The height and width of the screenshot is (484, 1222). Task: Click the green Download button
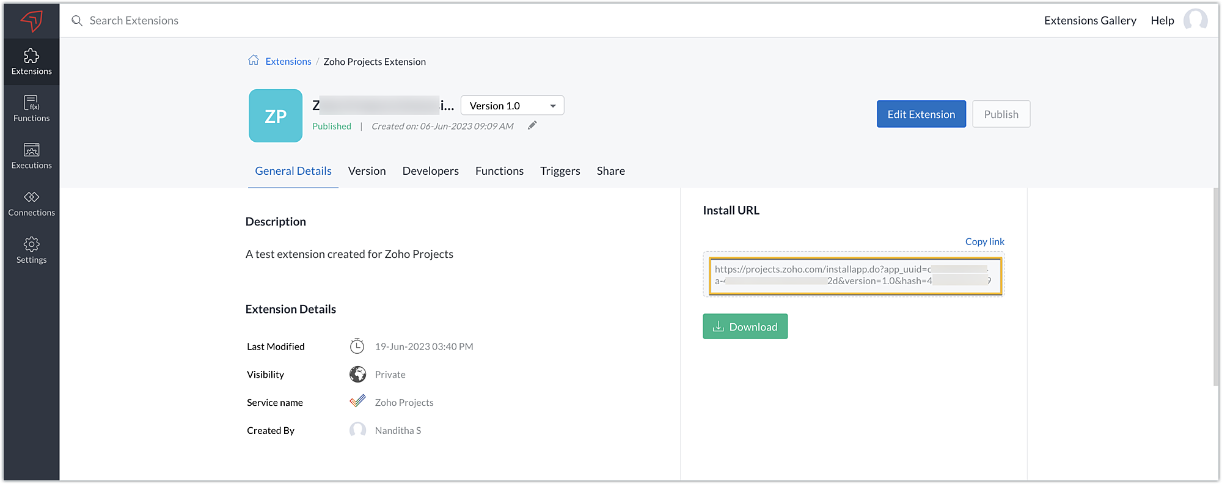tap(745, 326)
